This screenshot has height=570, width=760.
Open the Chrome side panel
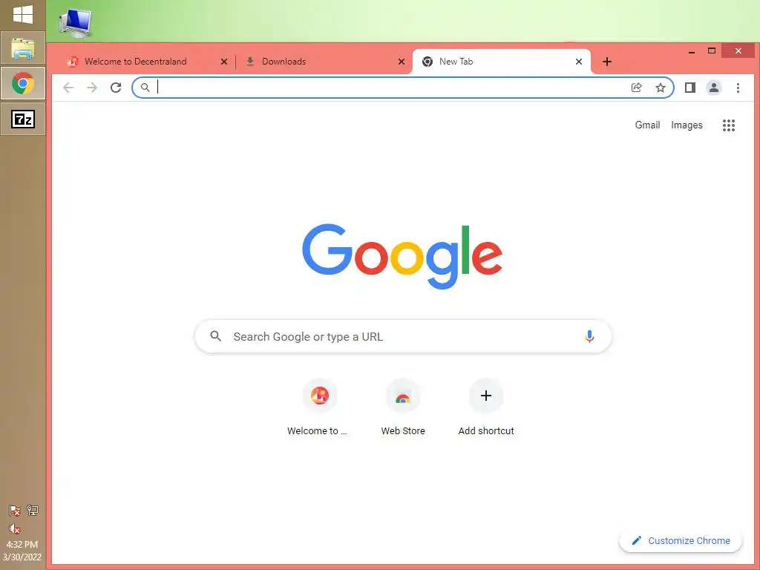[689, 88]
